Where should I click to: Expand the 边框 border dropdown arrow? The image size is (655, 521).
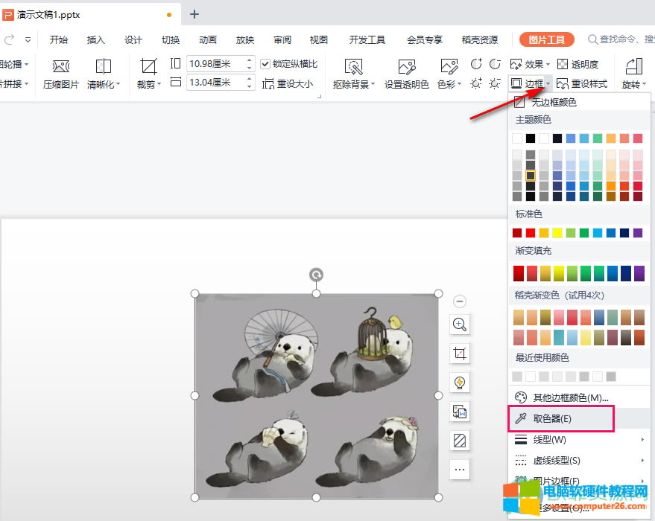pos(548,84)
